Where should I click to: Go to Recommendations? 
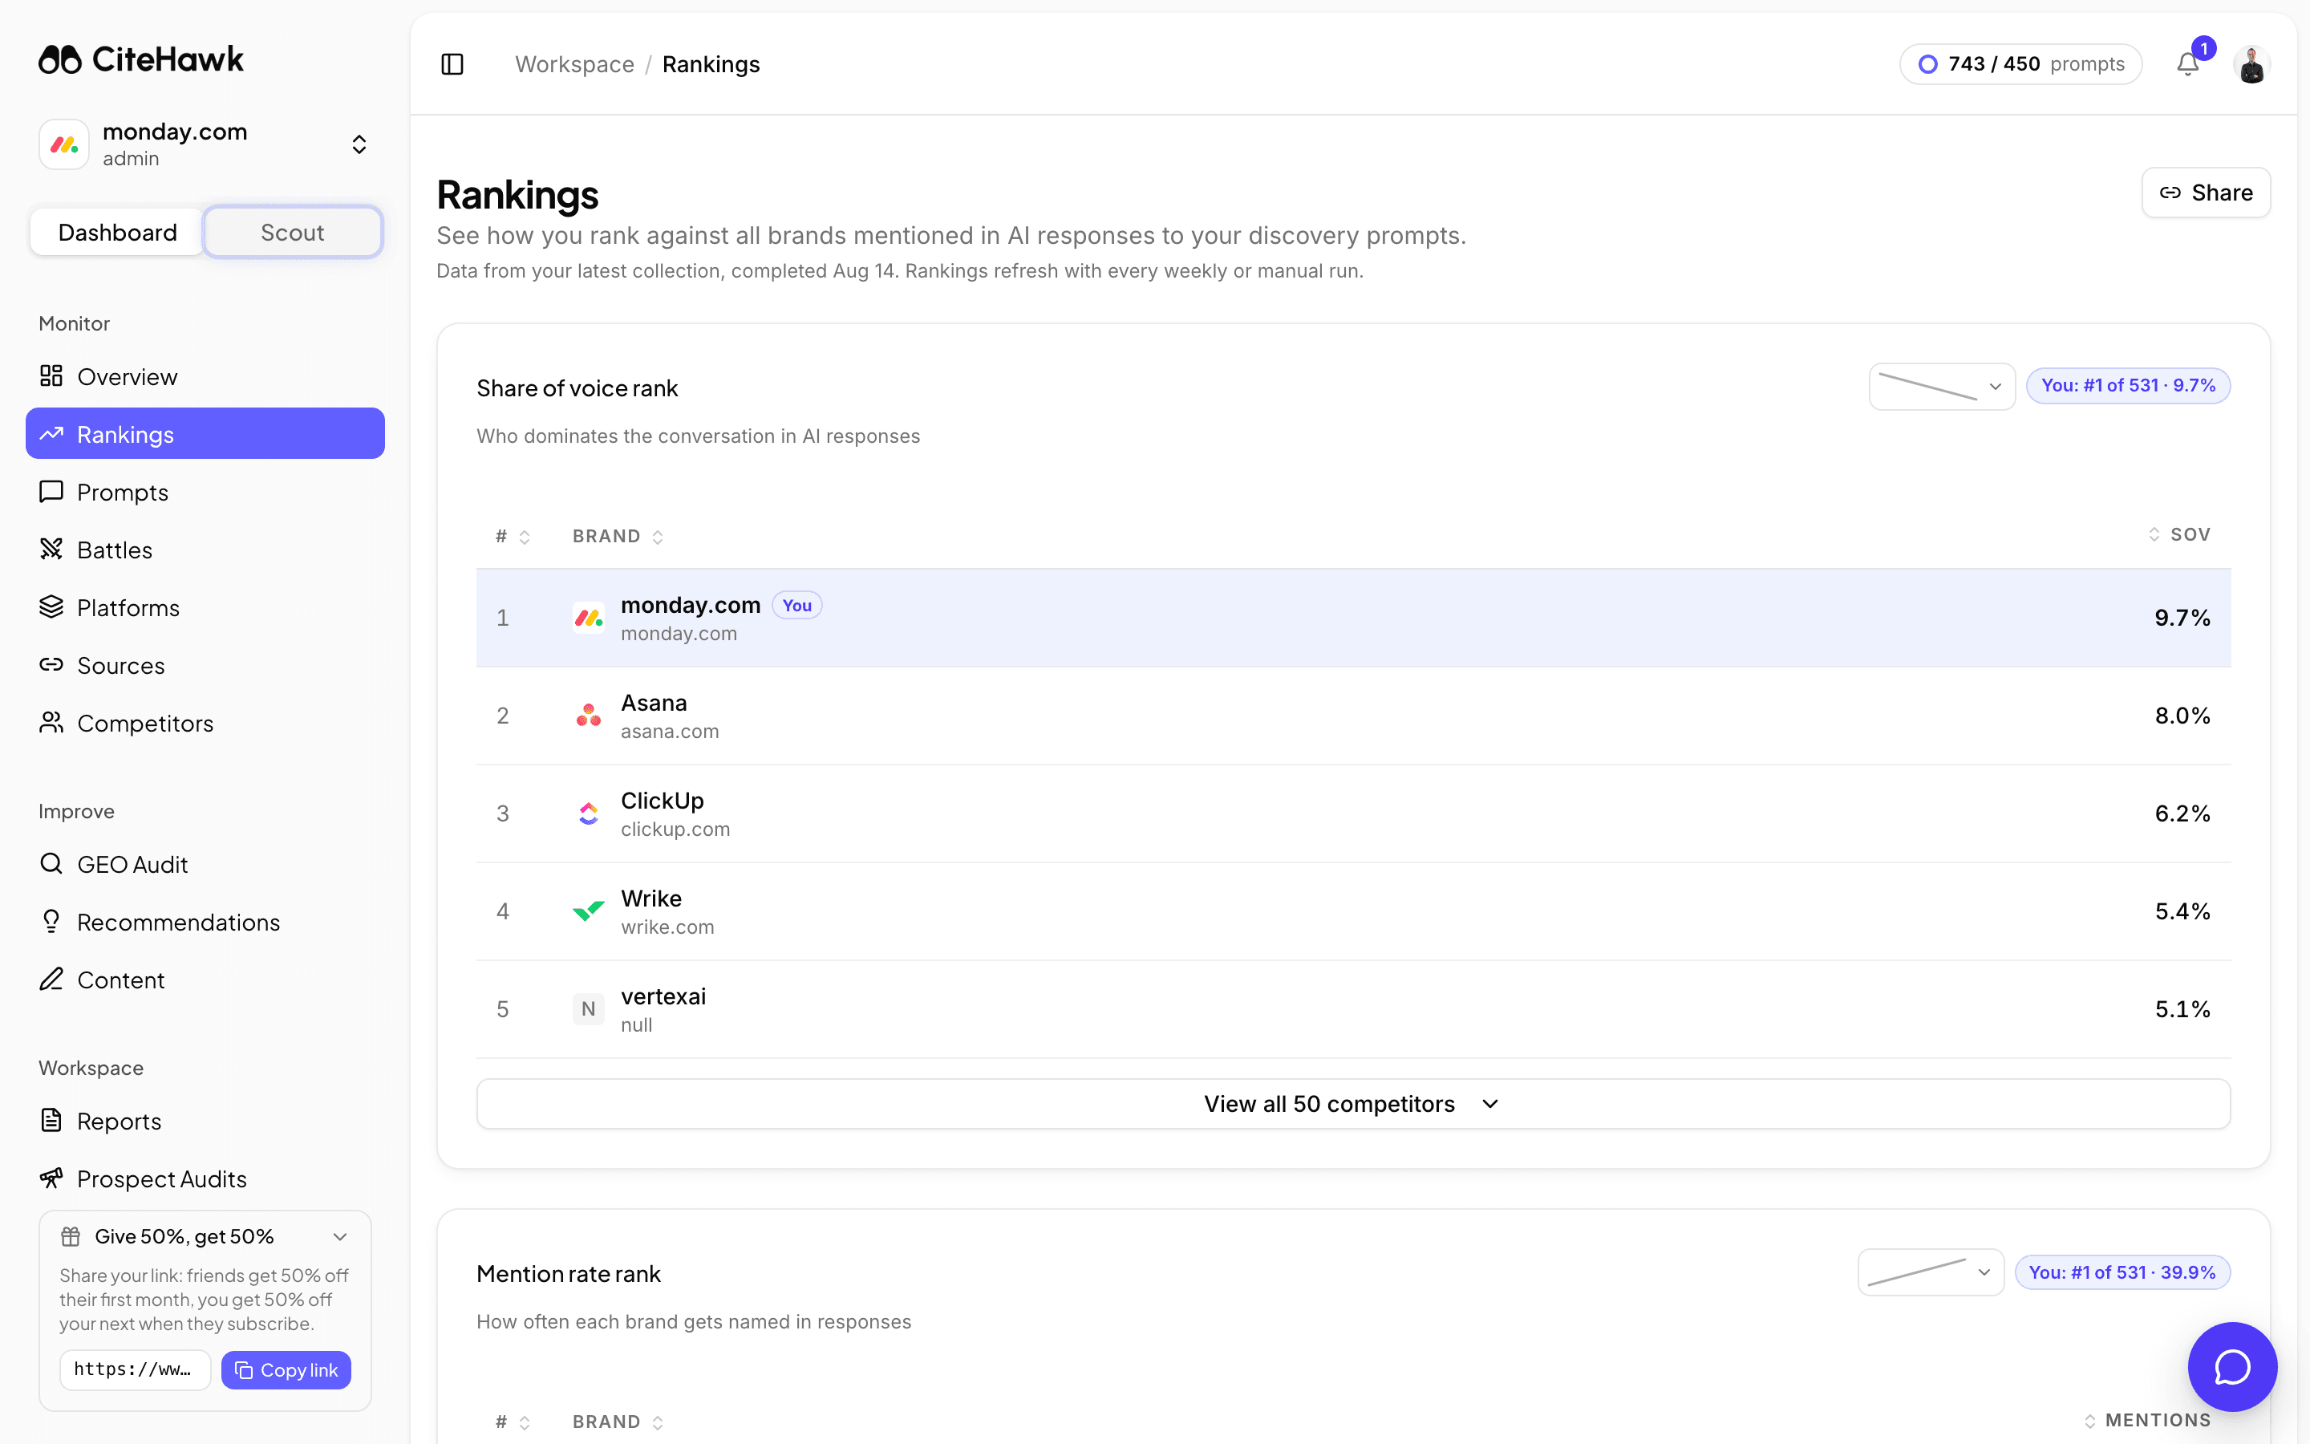(x=205, y=922)
